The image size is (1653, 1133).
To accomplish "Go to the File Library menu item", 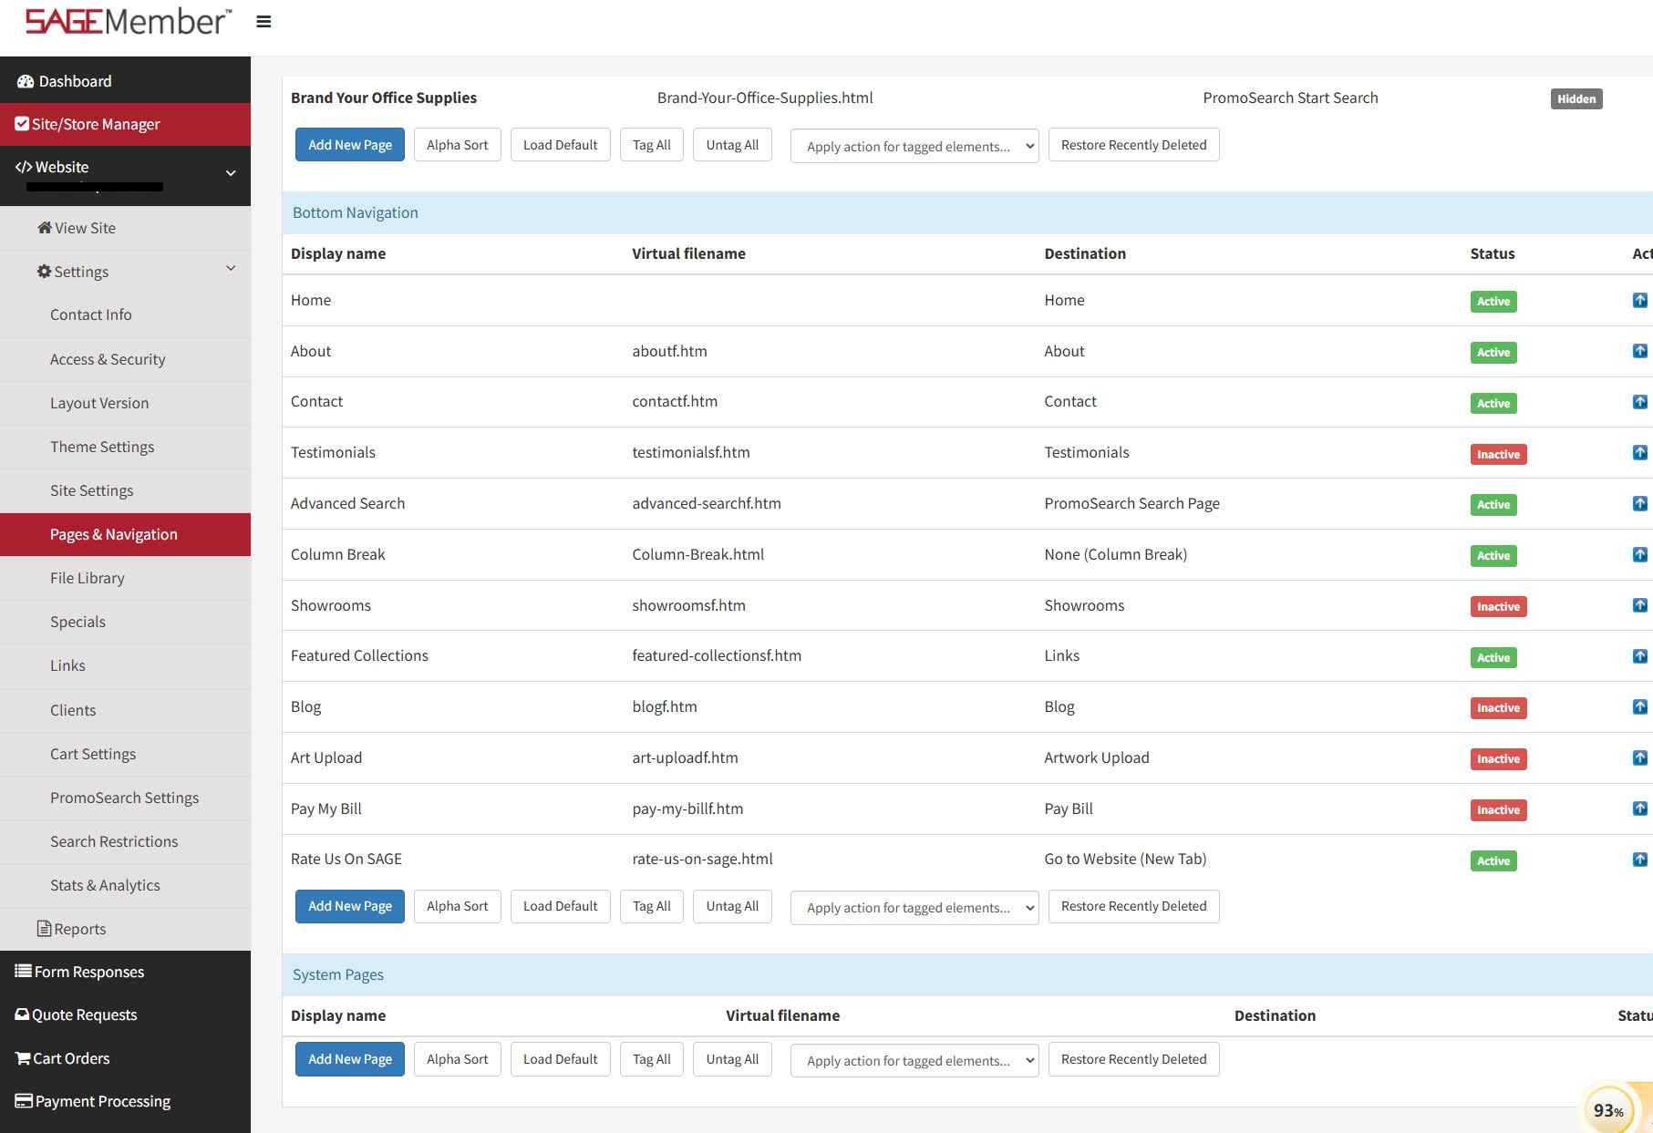I will coord(88,578).
